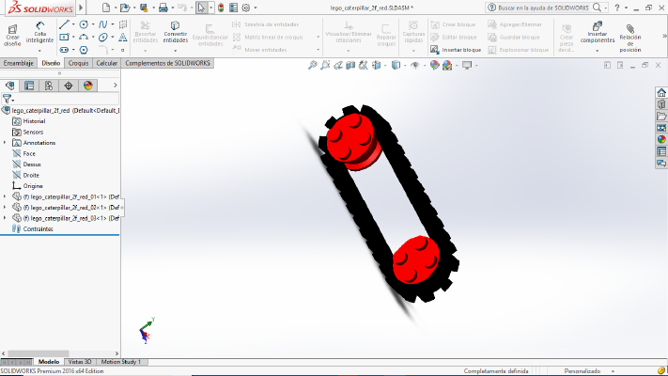Select the Arc sketch tool
The image size is (668, 376).
(x=84, y=37)
